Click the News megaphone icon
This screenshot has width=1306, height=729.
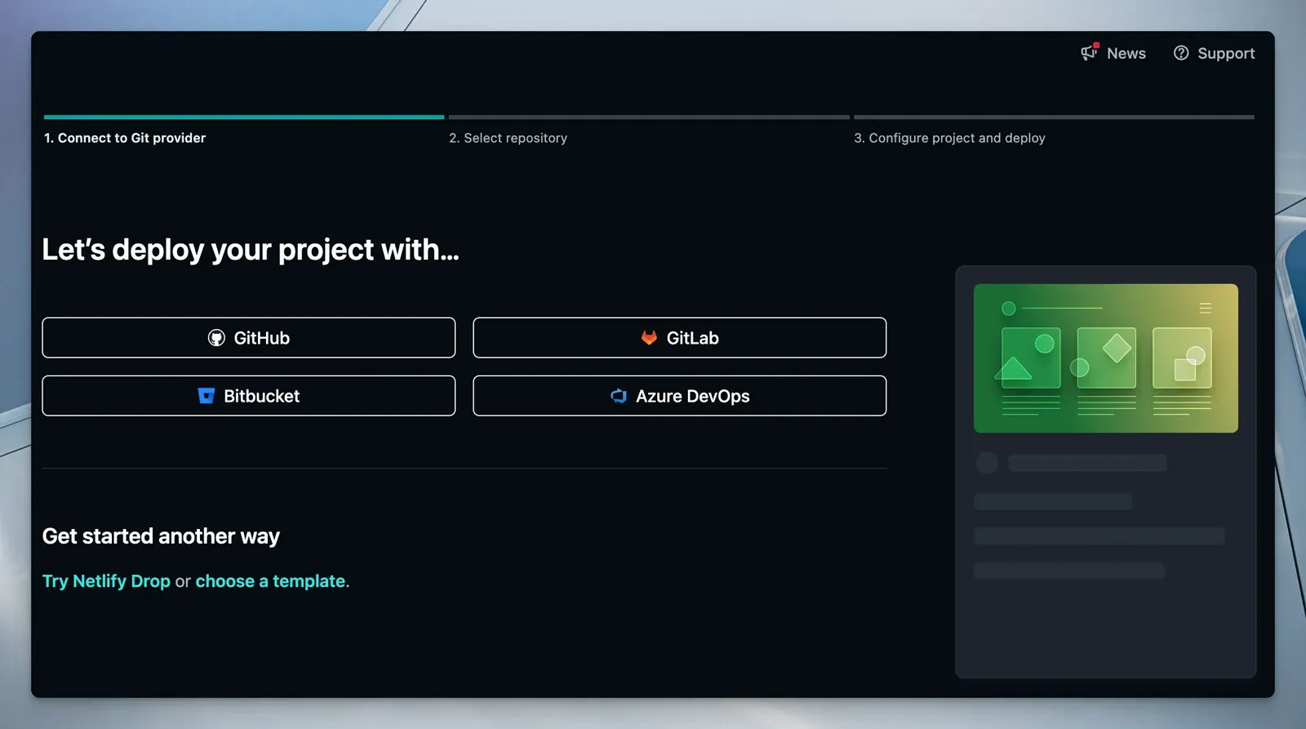(1089, 52)
